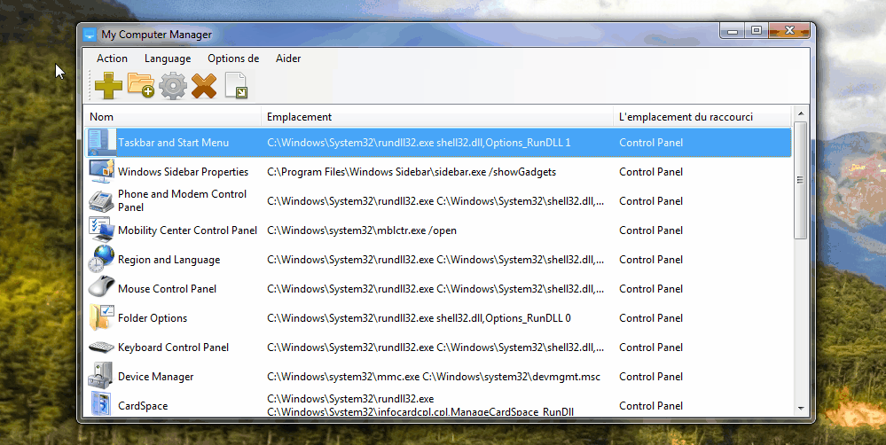Click the Device Manager row icon
886x445 pixels.
point(102,376)
